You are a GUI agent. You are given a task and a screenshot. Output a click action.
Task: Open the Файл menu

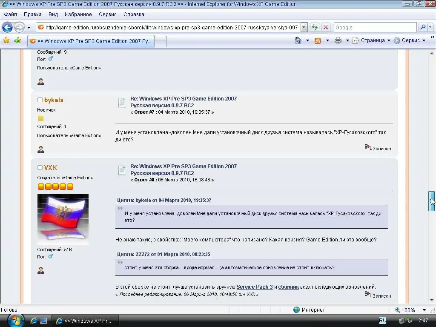[10, 14]
